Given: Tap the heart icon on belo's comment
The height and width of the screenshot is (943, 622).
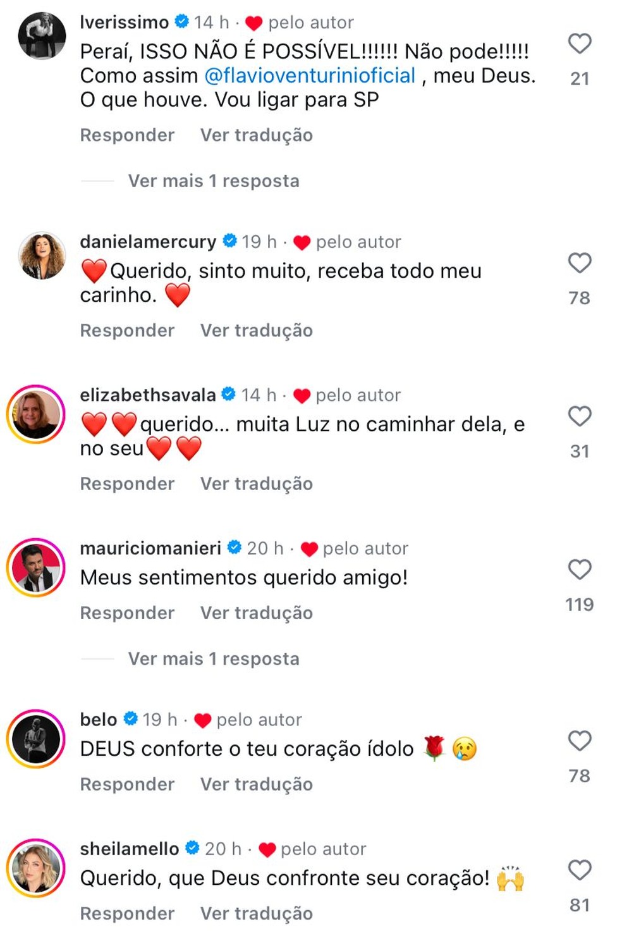Looking at the screenshot, I should click(x=579, y=741).
